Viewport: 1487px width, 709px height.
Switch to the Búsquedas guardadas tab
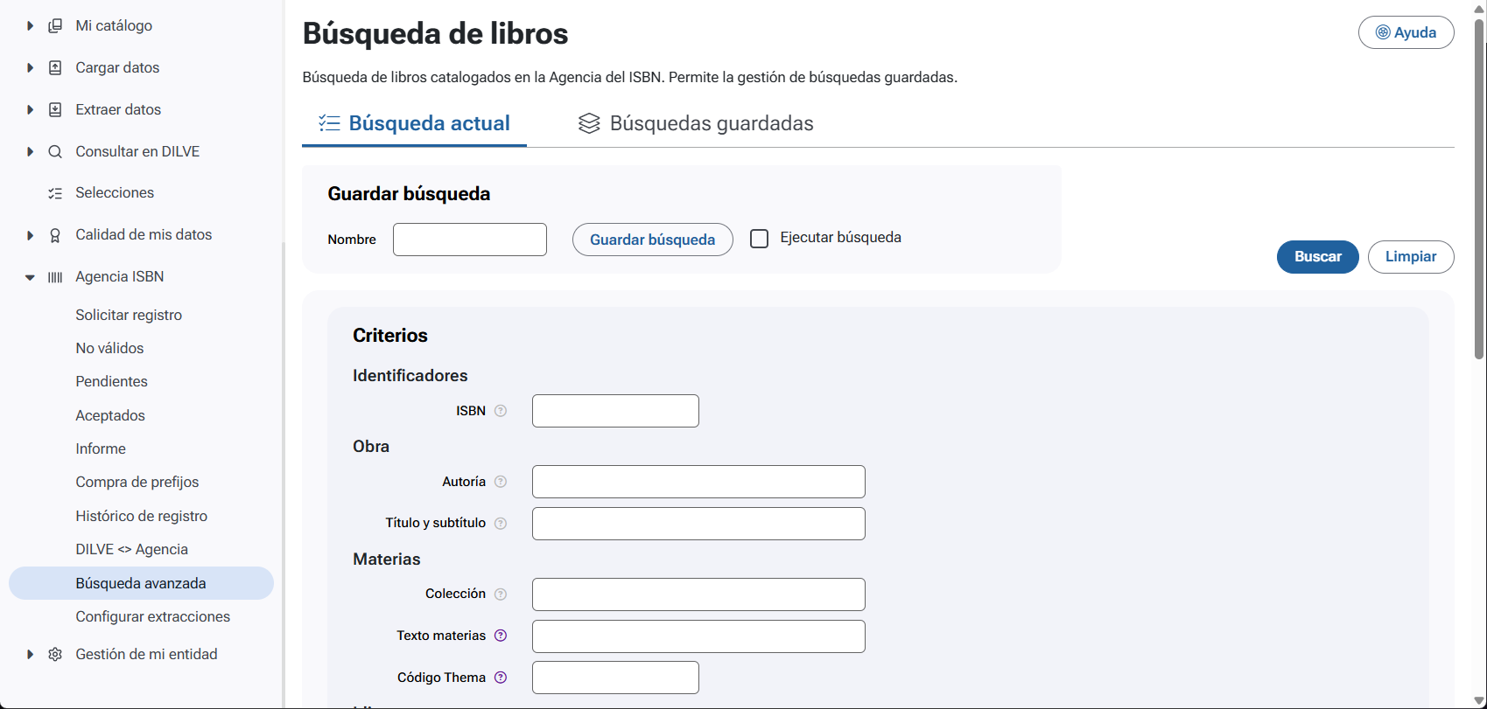tap(696, 123)
